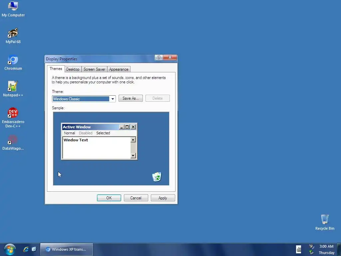This screenshot has width=341, height=256.
Task: Click the second quick launch icon
Action: (34, 249)
